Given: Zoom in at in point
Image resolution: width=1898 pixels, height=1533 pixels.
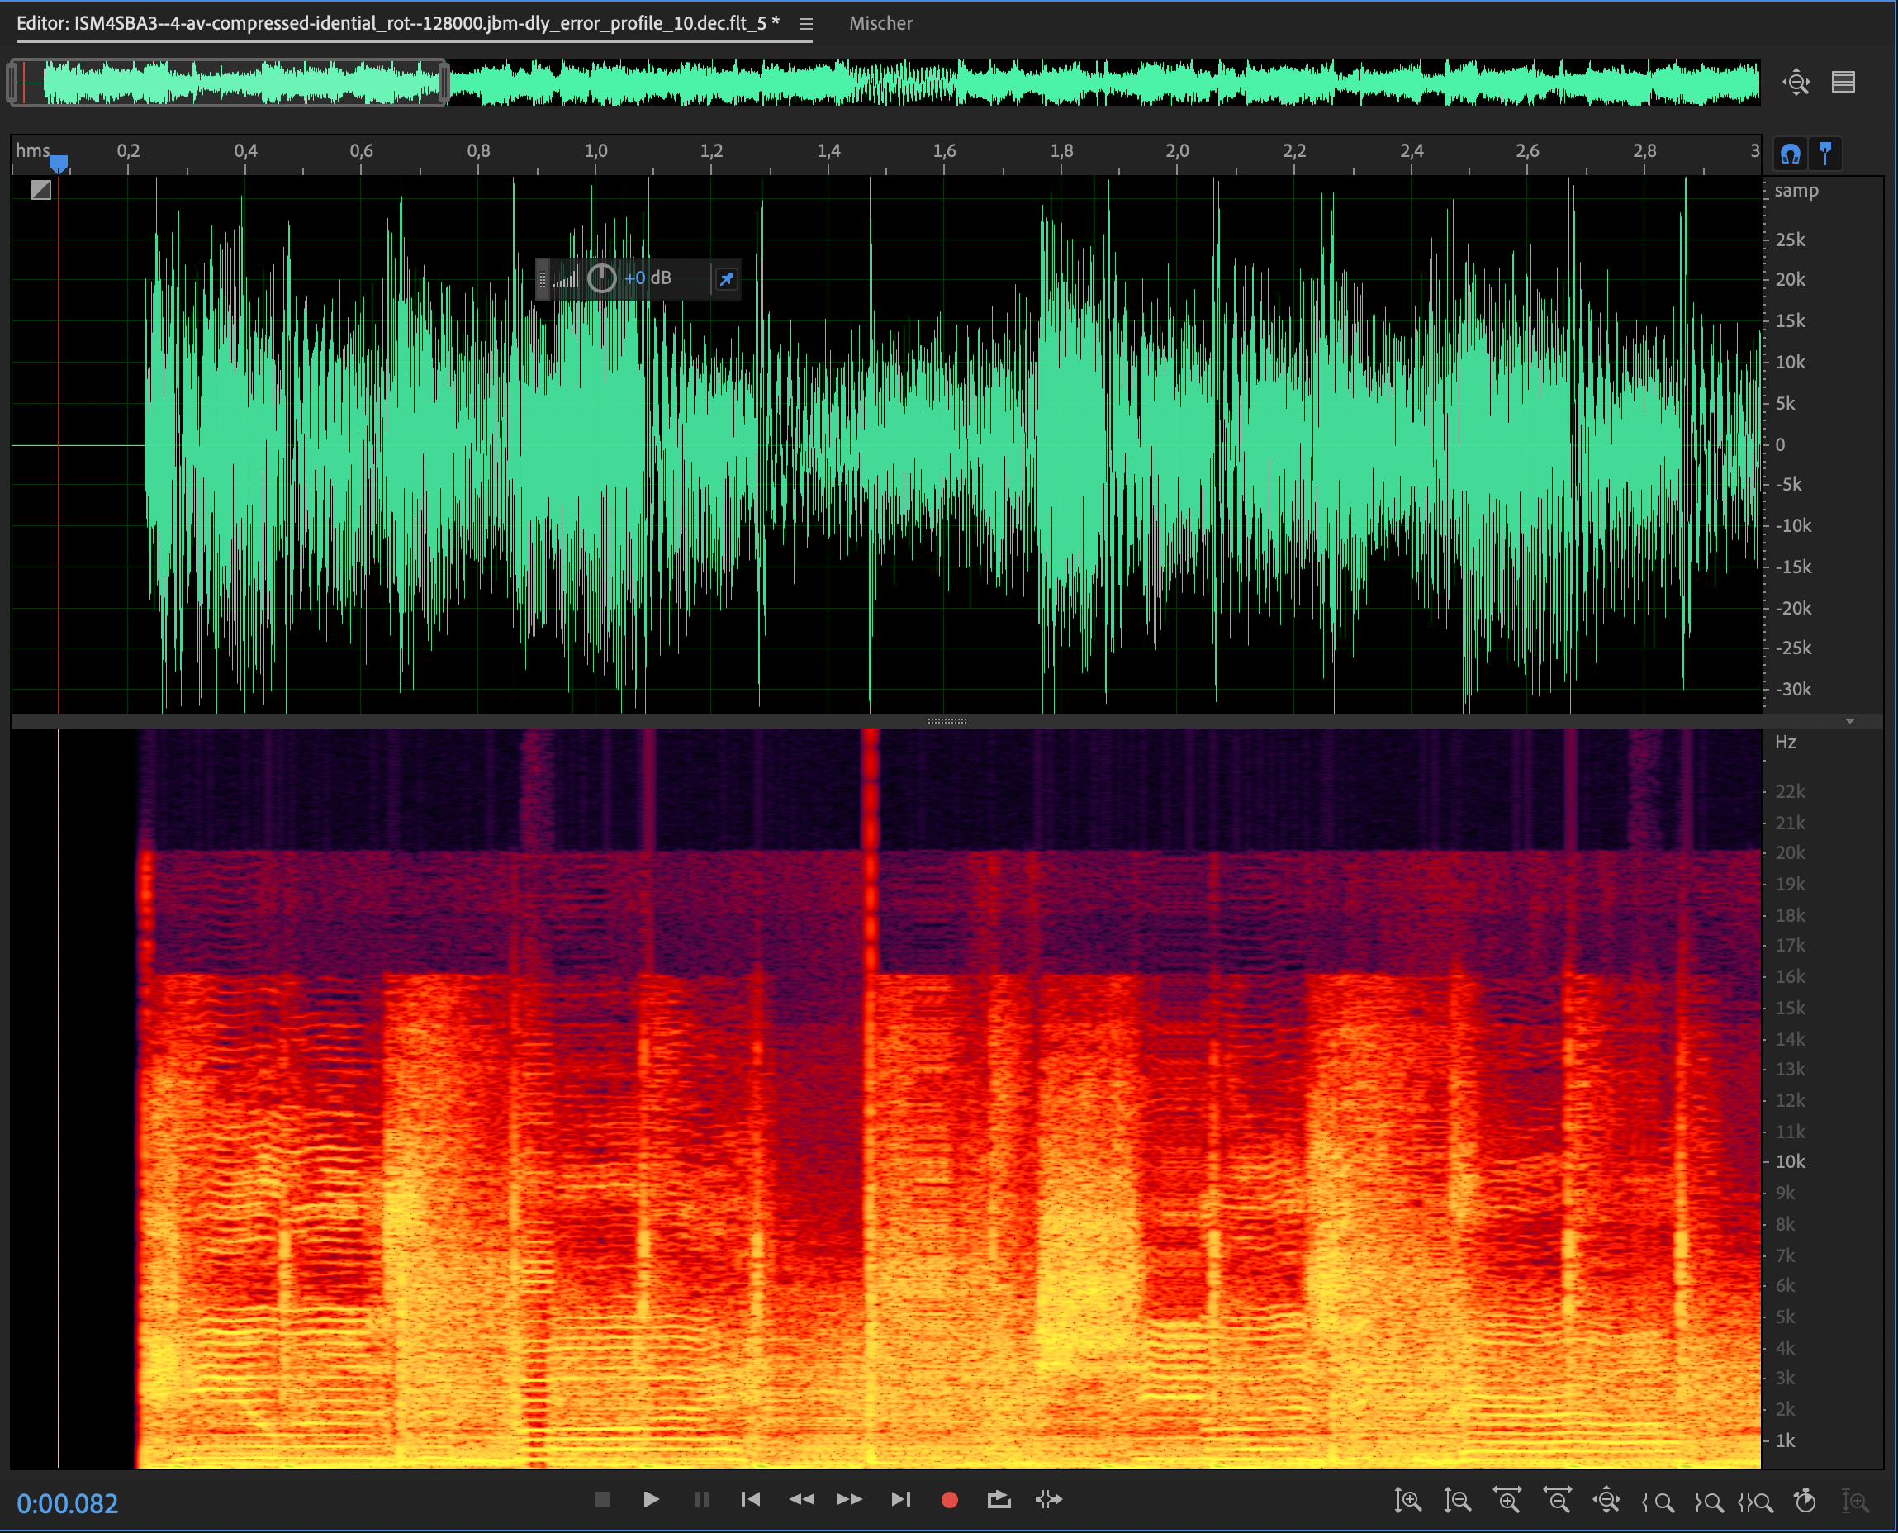Looking at the screenshot, I should [x=1658, y=1502].
